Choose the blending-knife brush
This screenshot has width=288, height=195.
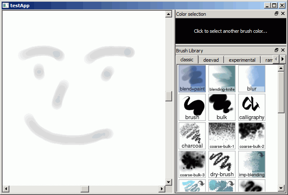point(222,79)
